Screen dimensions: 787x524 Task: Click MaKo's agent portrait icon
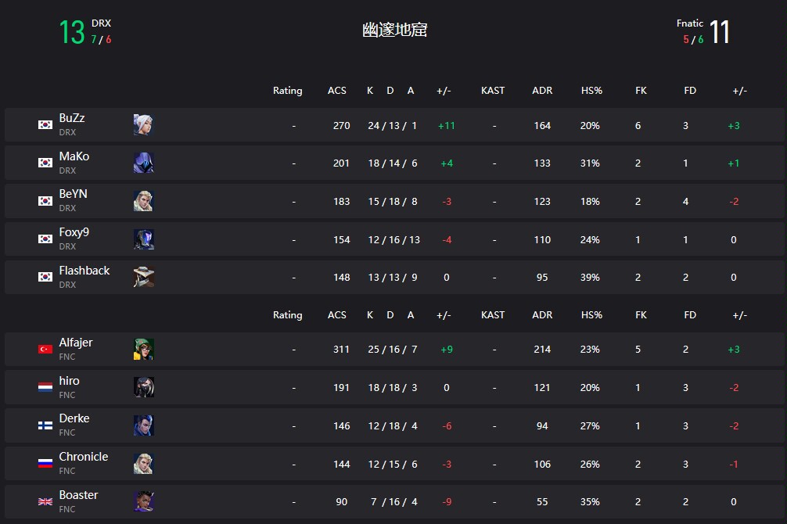143,163
